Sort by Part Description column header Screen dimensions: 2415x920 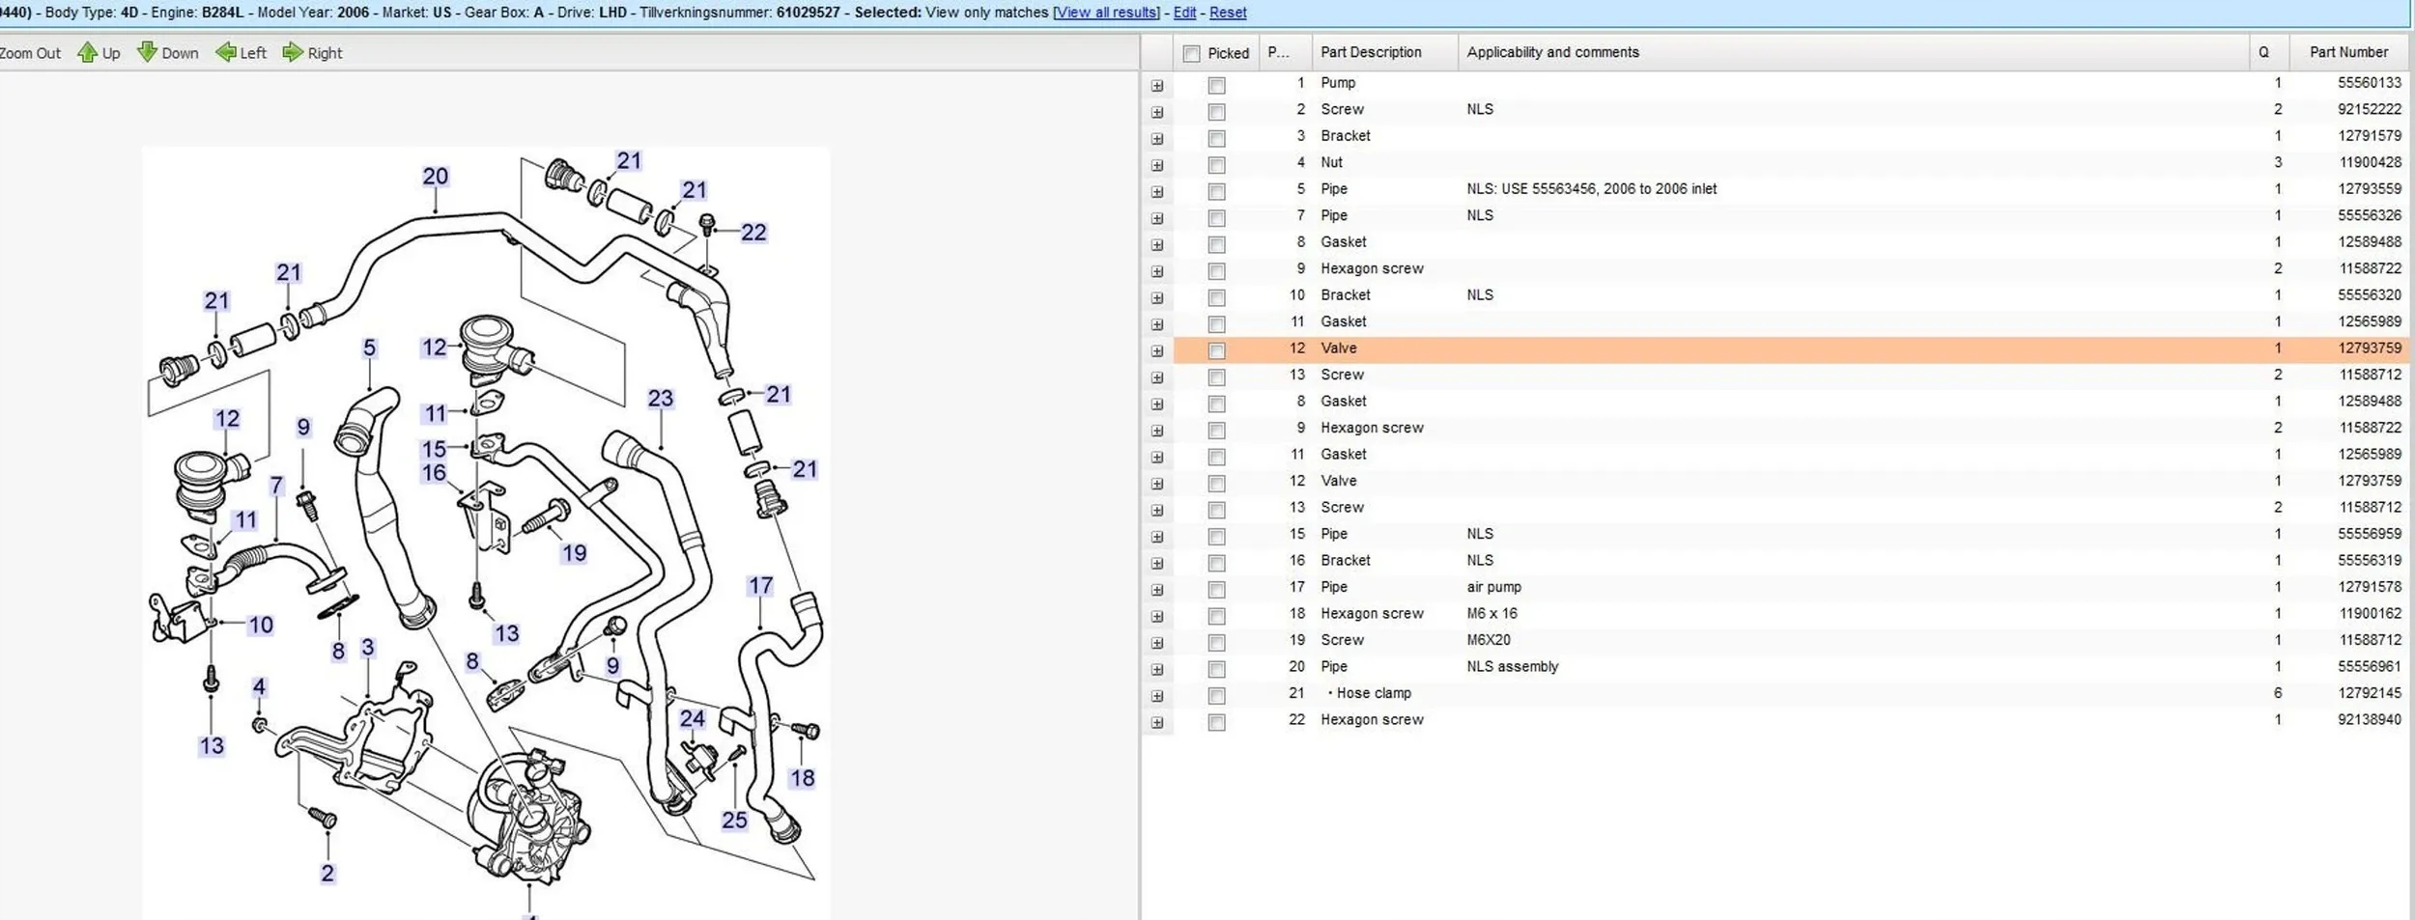click(1370, 52)
